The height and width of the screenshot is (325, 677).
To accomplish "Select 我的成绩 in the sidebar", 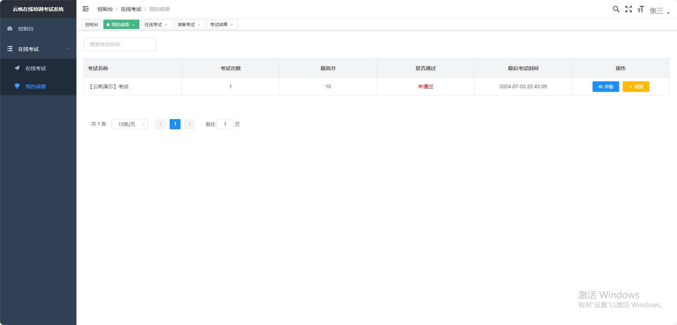I will [x=38, y=86].
